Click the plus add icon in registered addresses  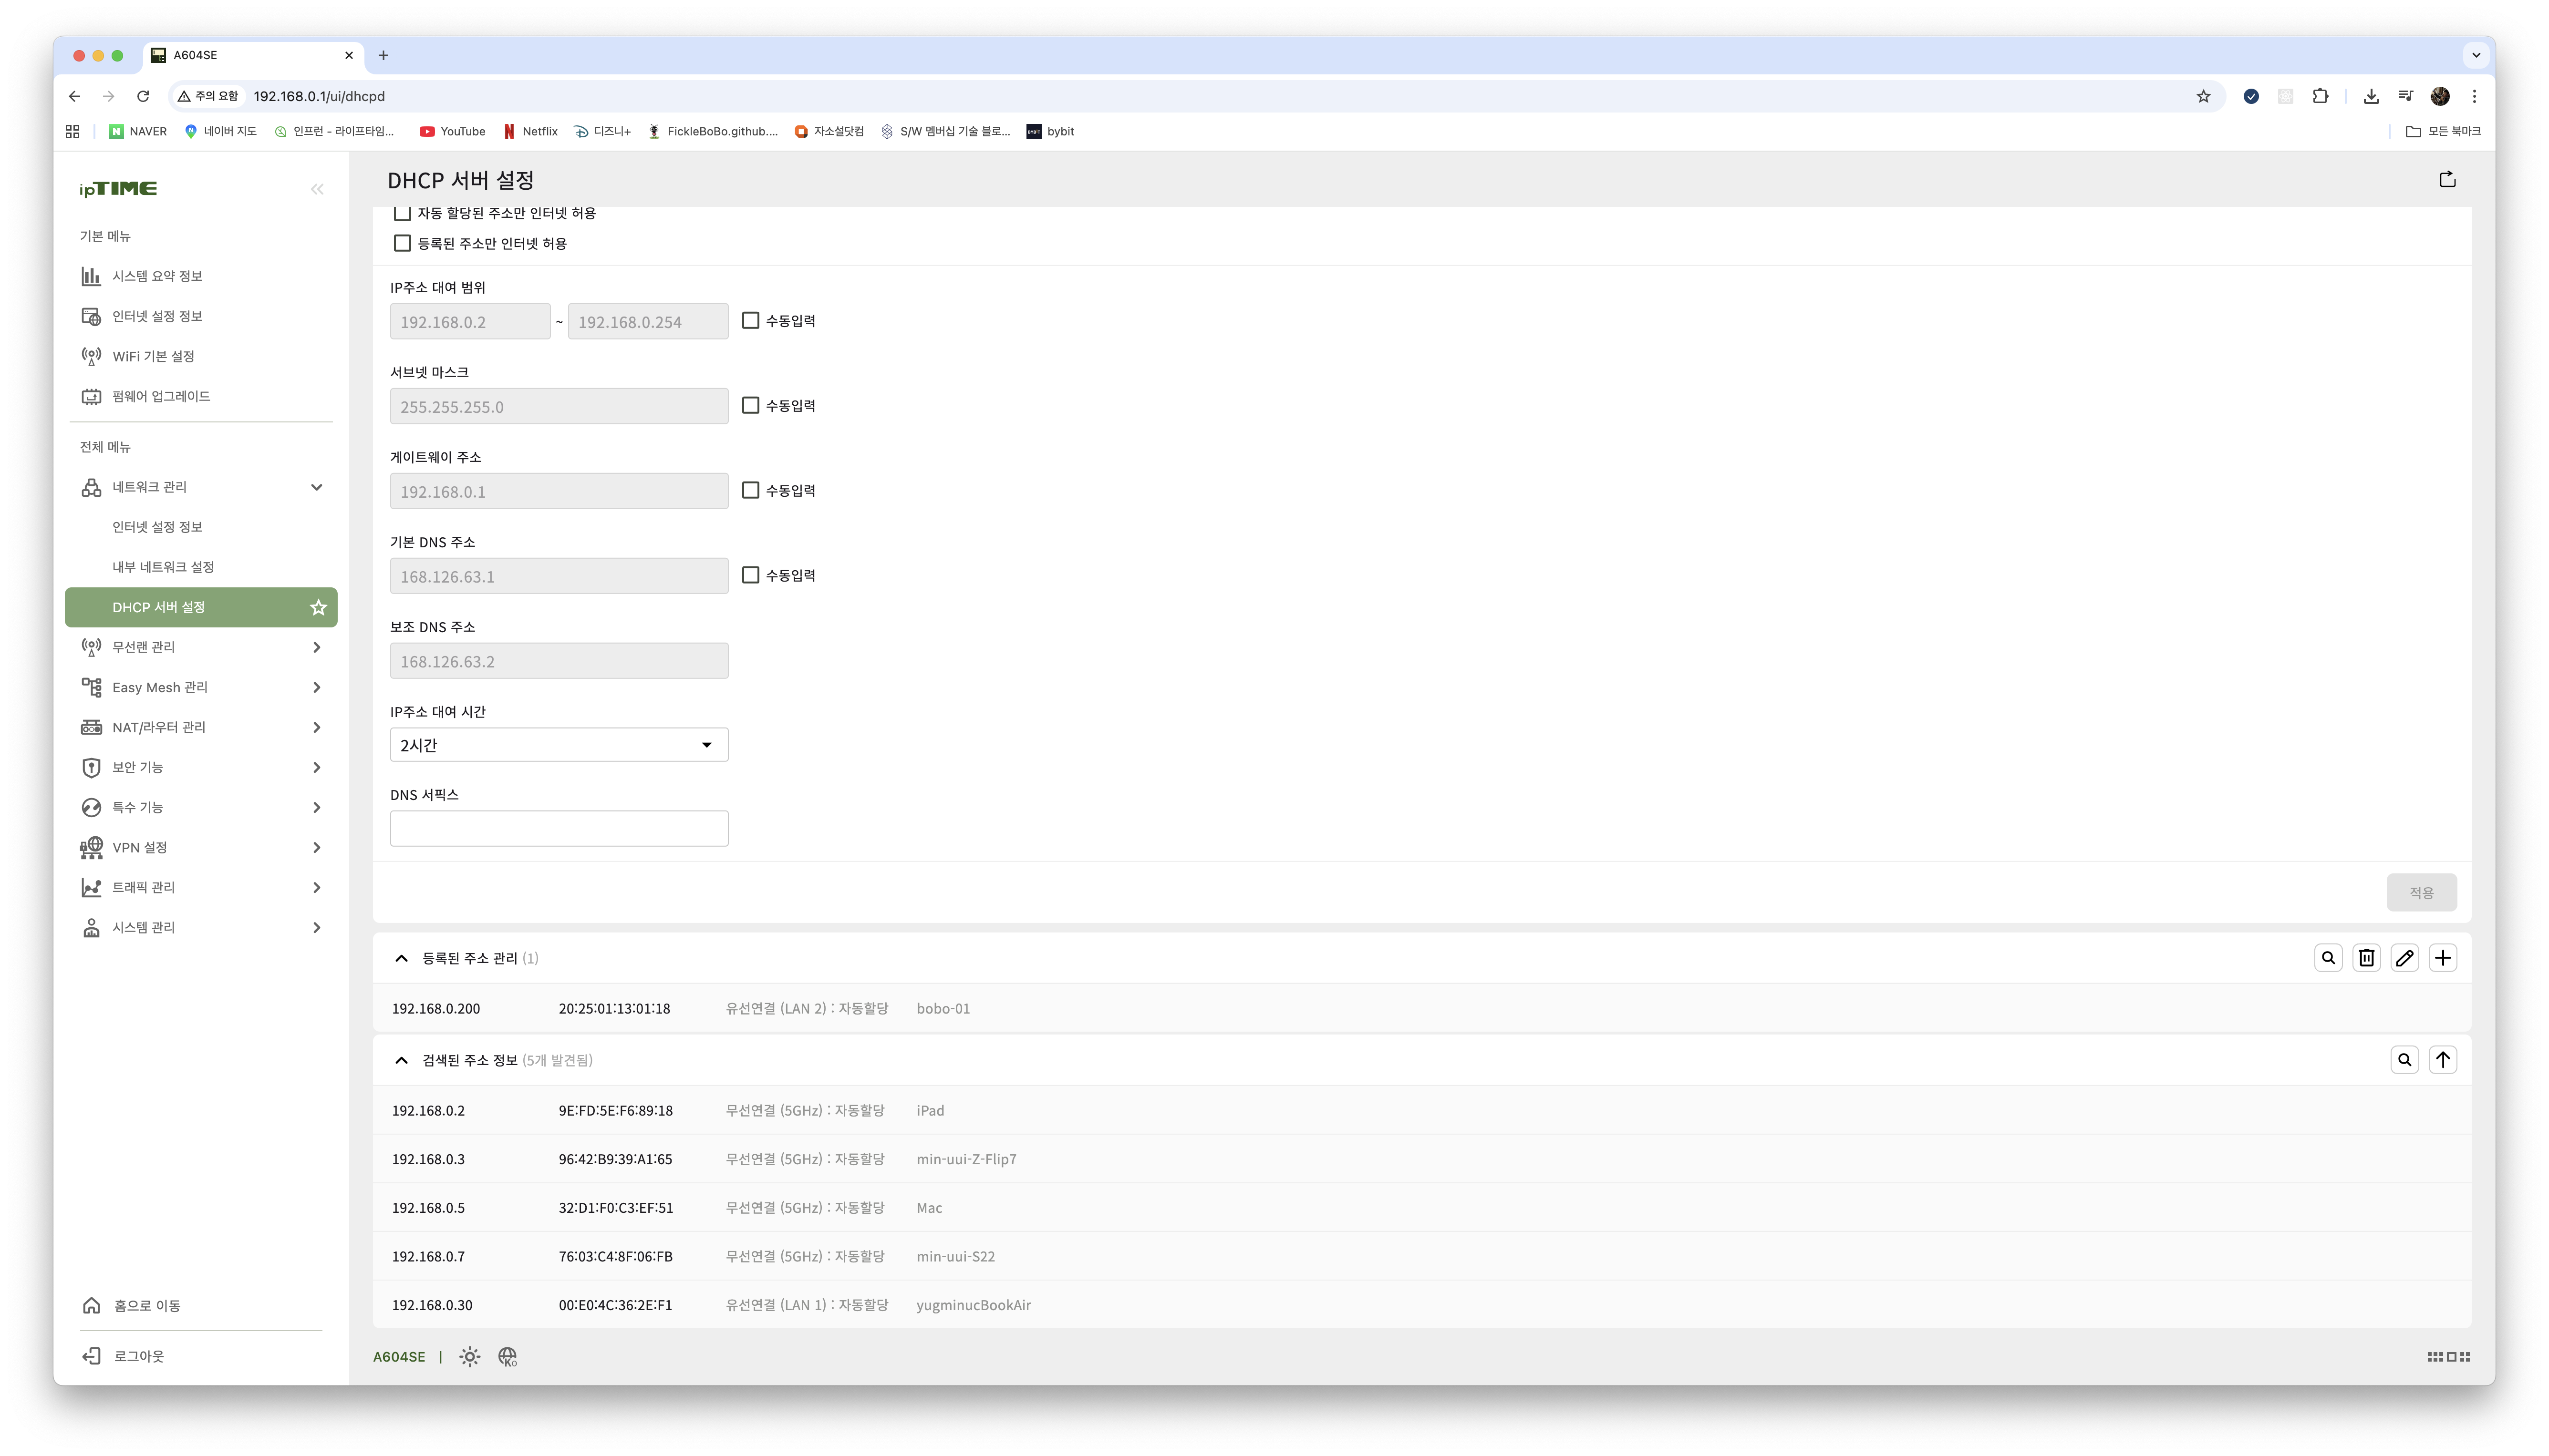click(x=2442, y=958)
